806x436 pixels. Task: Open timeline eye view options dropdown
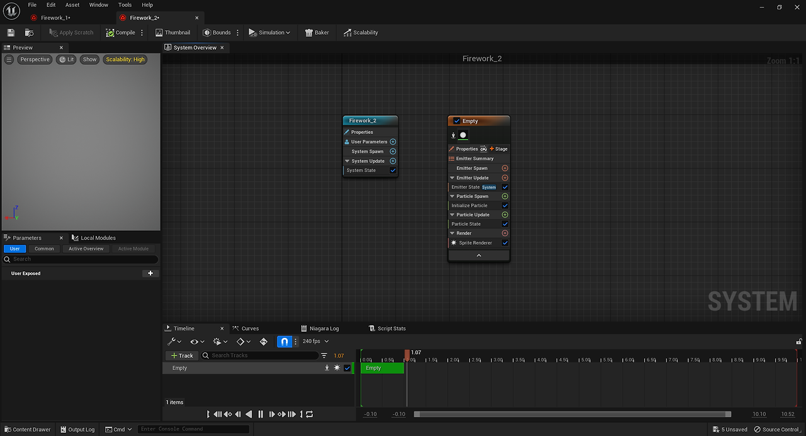coord(196,342)
